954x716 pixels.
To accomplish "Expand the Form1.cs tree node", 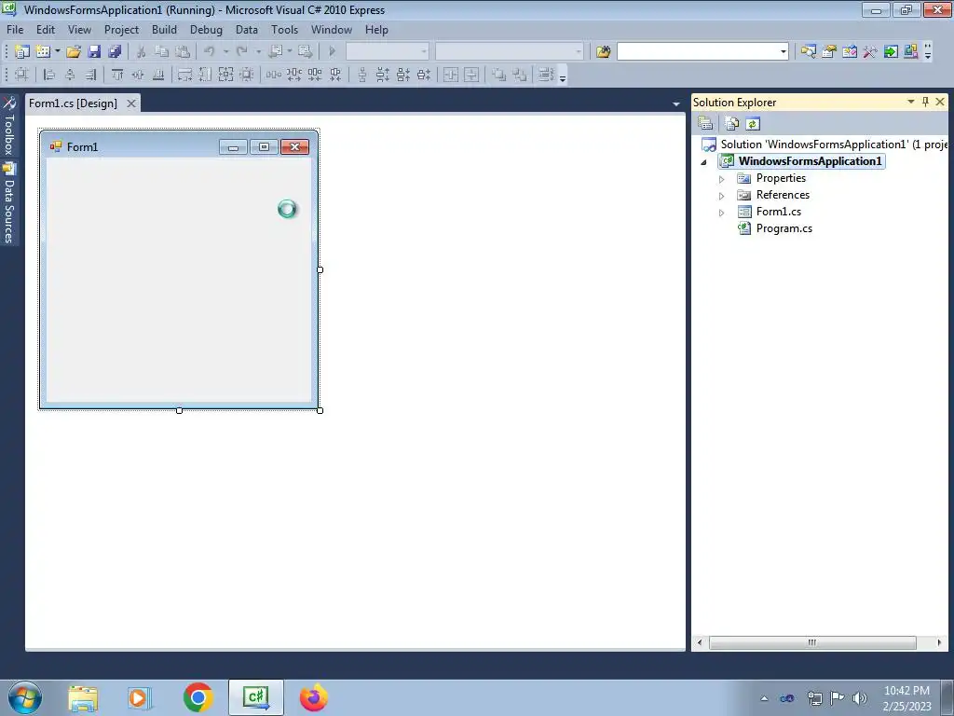I will [722, 213].
